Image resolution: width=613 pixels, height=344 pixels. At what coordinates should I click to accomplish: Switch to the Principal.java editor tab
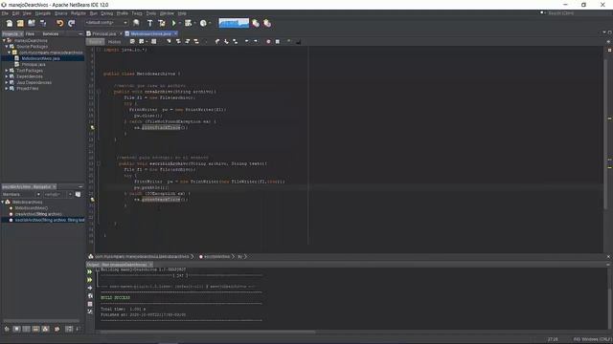104,34
